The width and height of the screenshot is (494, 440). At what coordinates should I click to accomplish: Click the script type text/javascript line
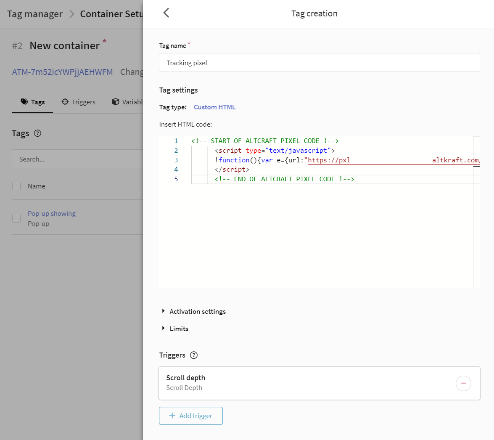point(275,151)
